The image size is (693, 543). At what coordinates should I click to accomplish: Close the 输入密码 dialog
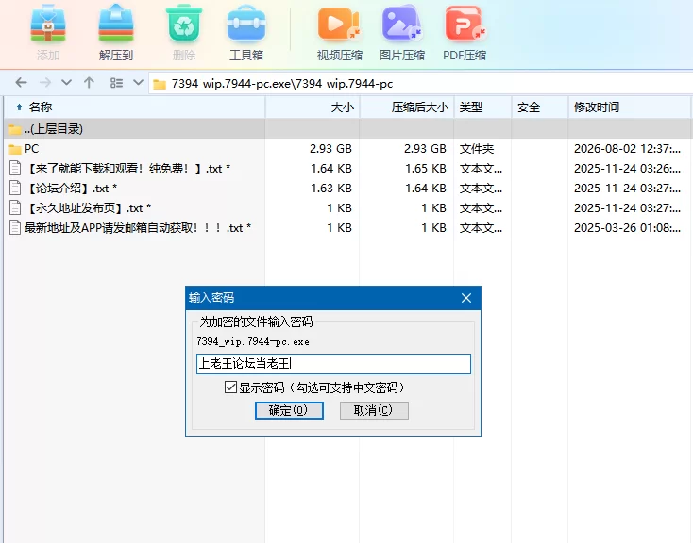pos(466,298)
